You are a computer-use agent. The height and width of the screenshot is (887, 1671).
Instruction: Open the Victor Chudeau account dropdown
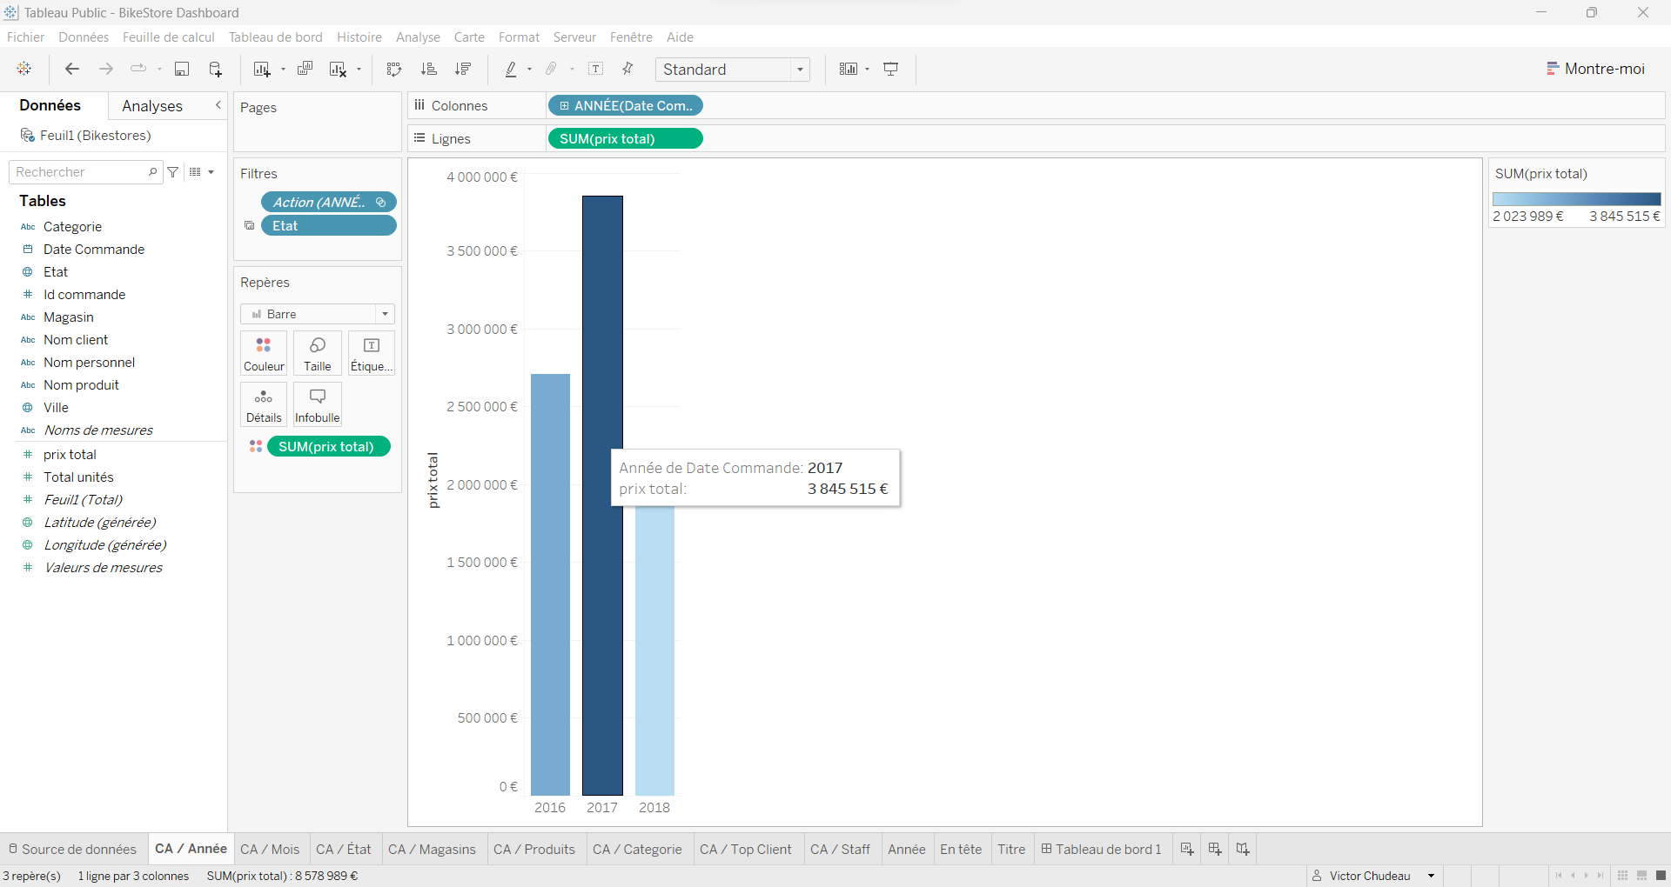[x=1430, y=876]
